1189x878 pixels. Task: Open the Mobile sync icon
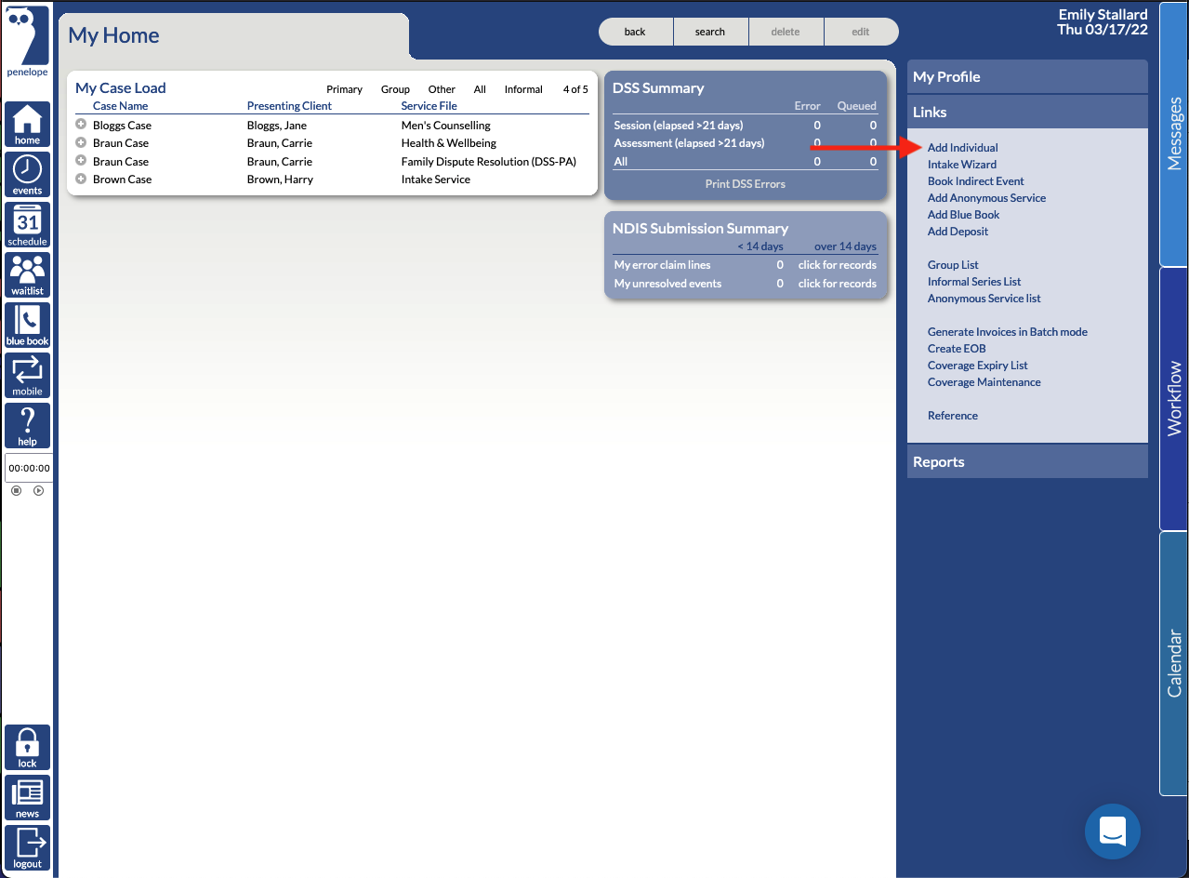coord(27,376)
